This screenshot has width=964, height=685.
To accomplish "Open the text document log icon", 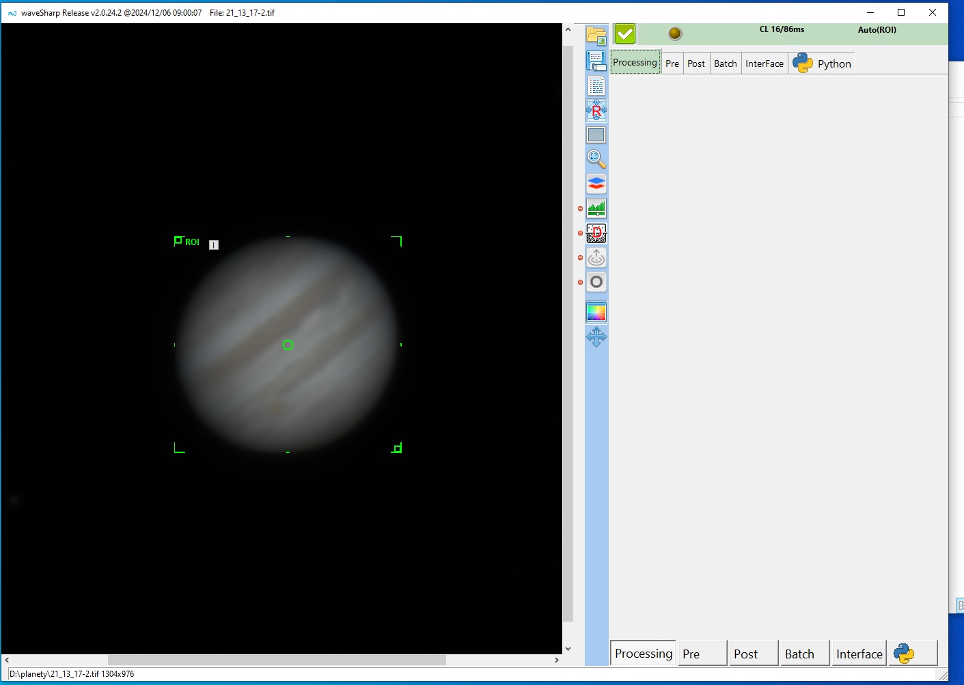I will tap(596, 85).
